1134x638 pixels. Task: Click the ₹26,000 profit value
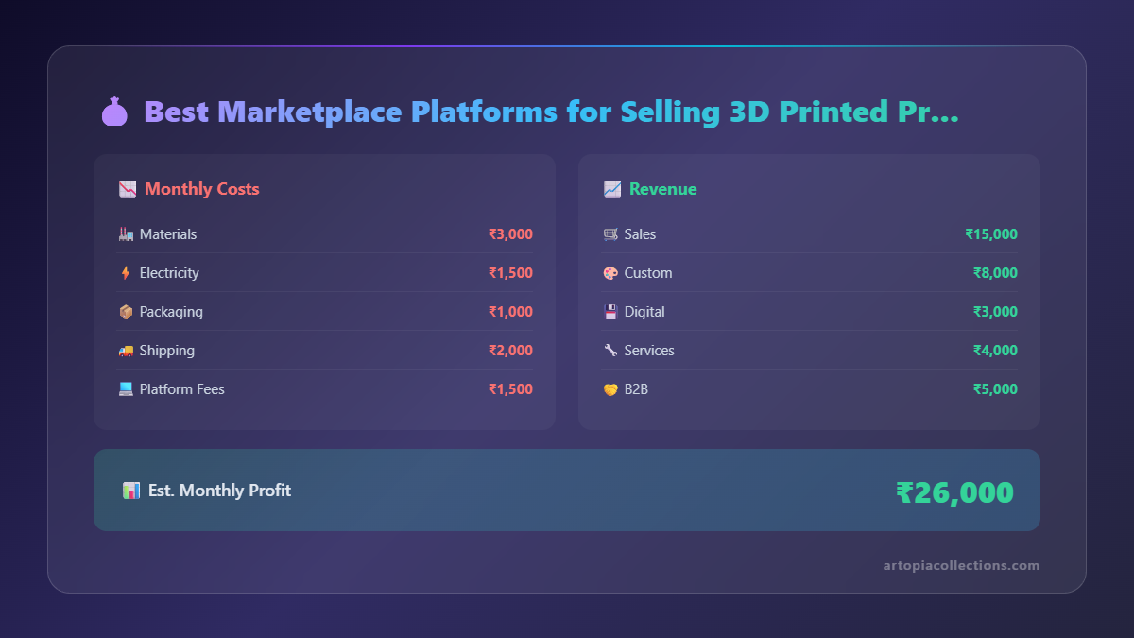point(955,491)
